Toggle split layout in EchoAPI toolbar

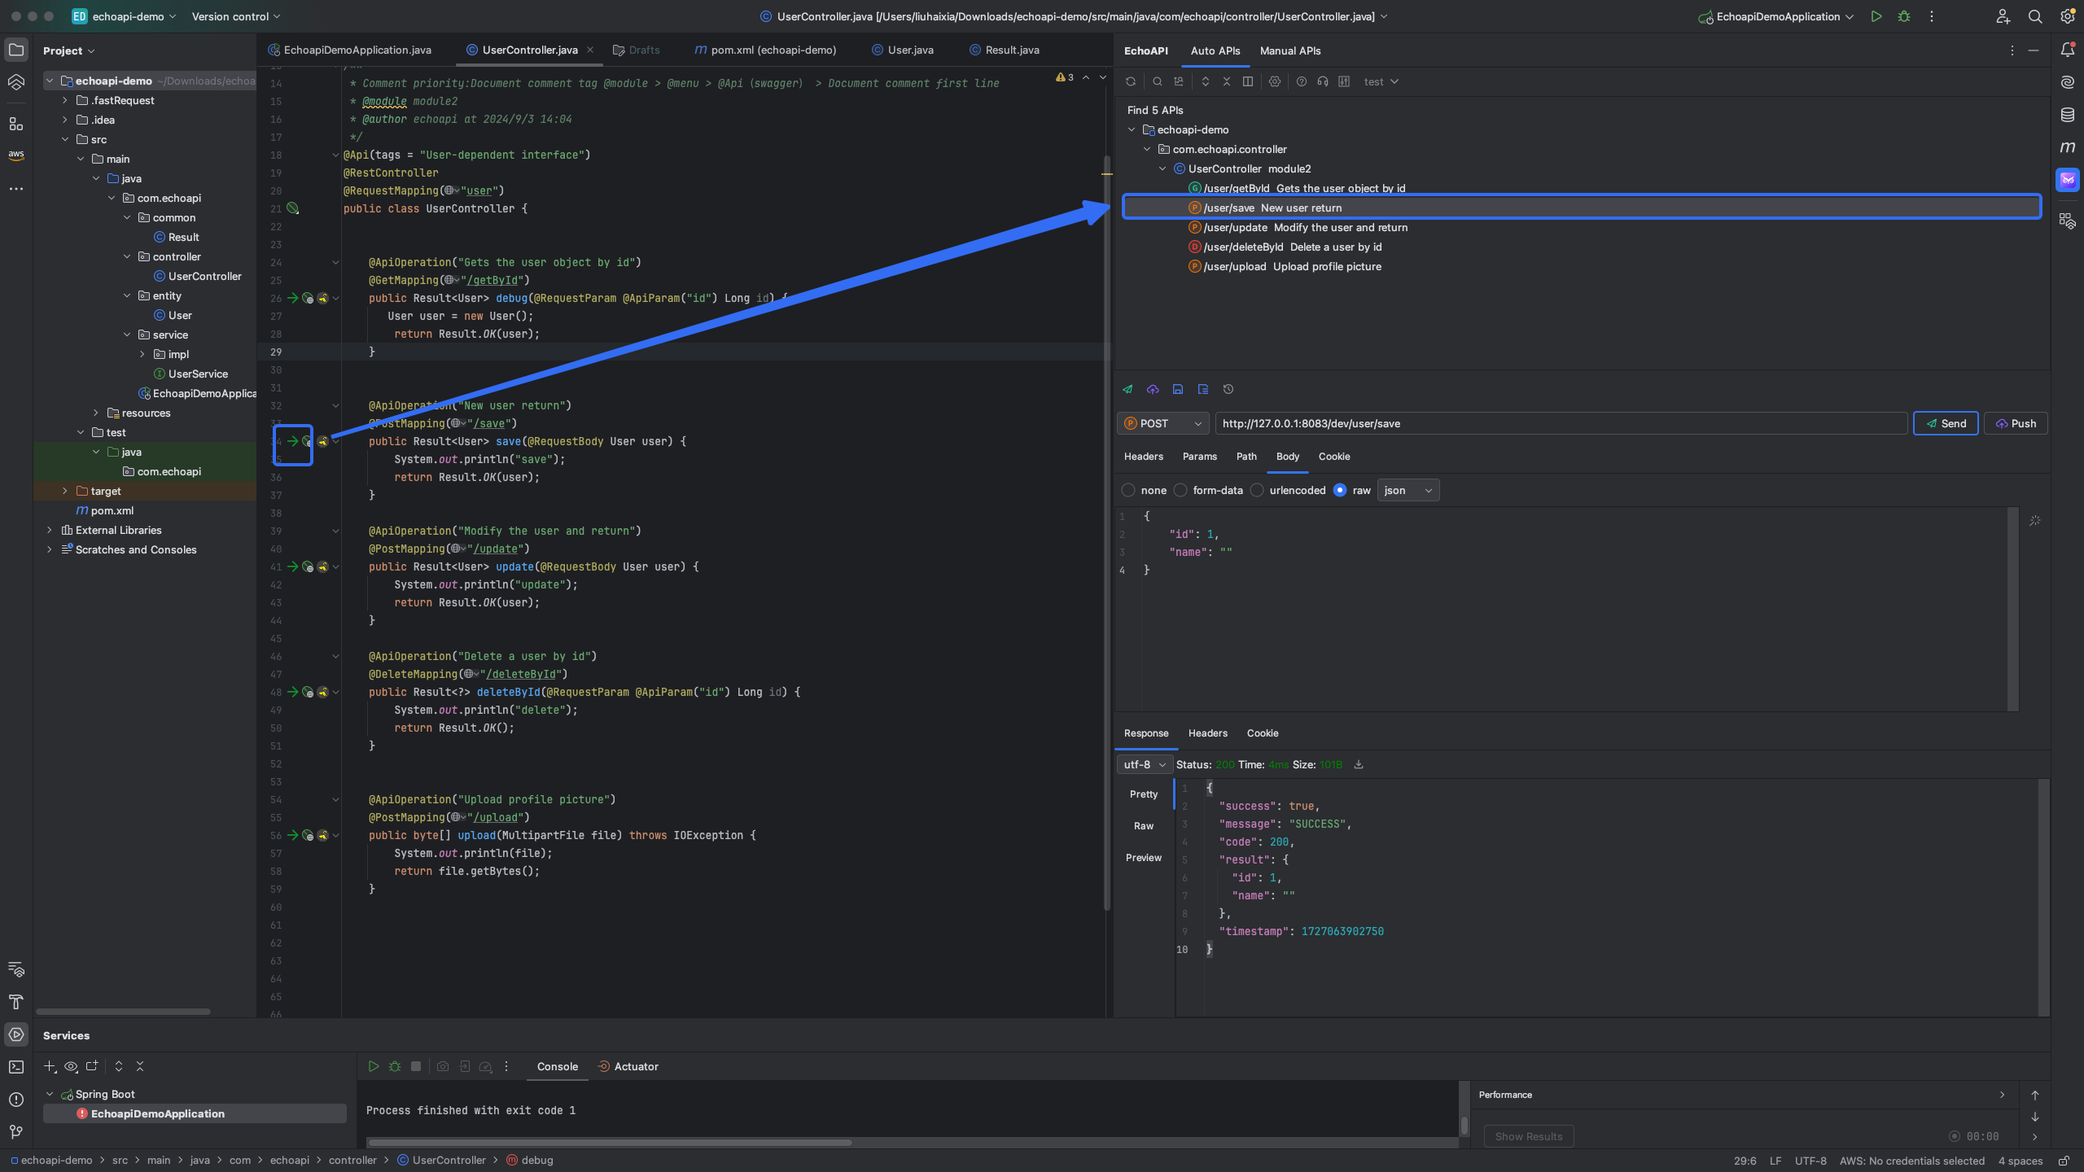coord(1247,81)
